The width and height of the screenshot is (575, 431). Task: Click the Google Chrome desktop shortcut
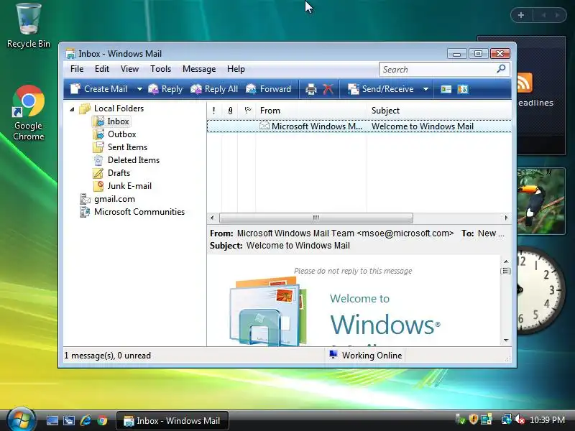(x=29, y=113)
